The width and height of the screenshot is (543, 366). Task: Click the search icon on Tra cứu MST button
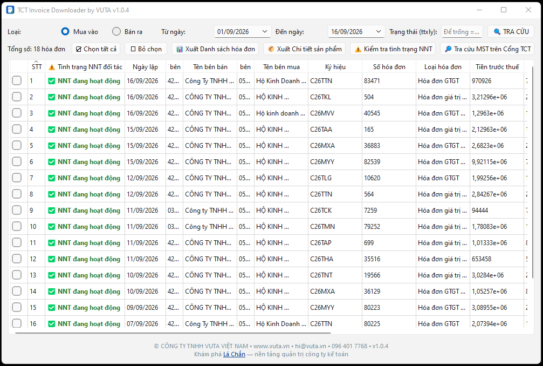pos(448,49)
